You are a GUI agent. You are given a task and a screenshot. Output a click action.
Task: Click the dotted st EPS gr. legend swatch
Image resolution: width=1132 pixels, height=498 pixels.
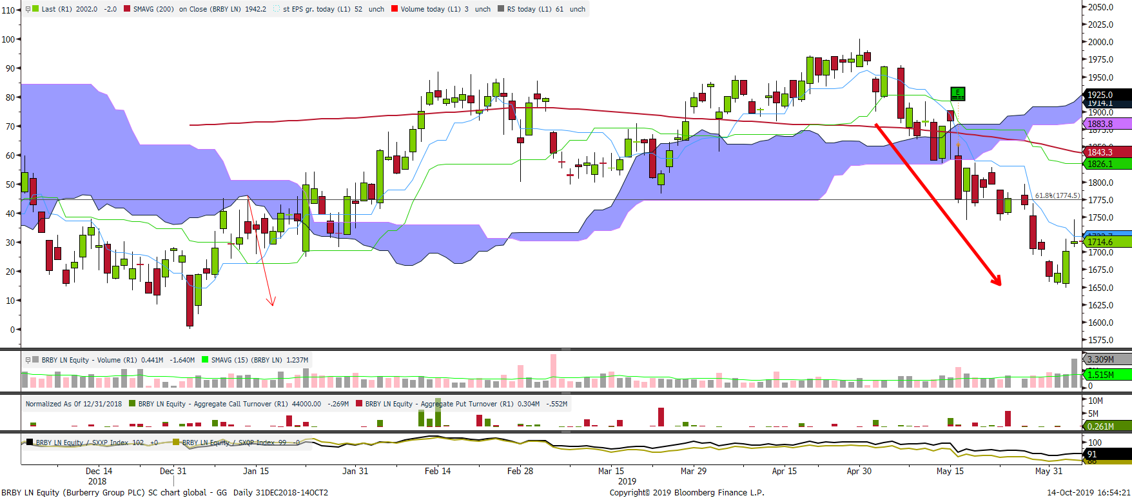[x=277, y=9]
